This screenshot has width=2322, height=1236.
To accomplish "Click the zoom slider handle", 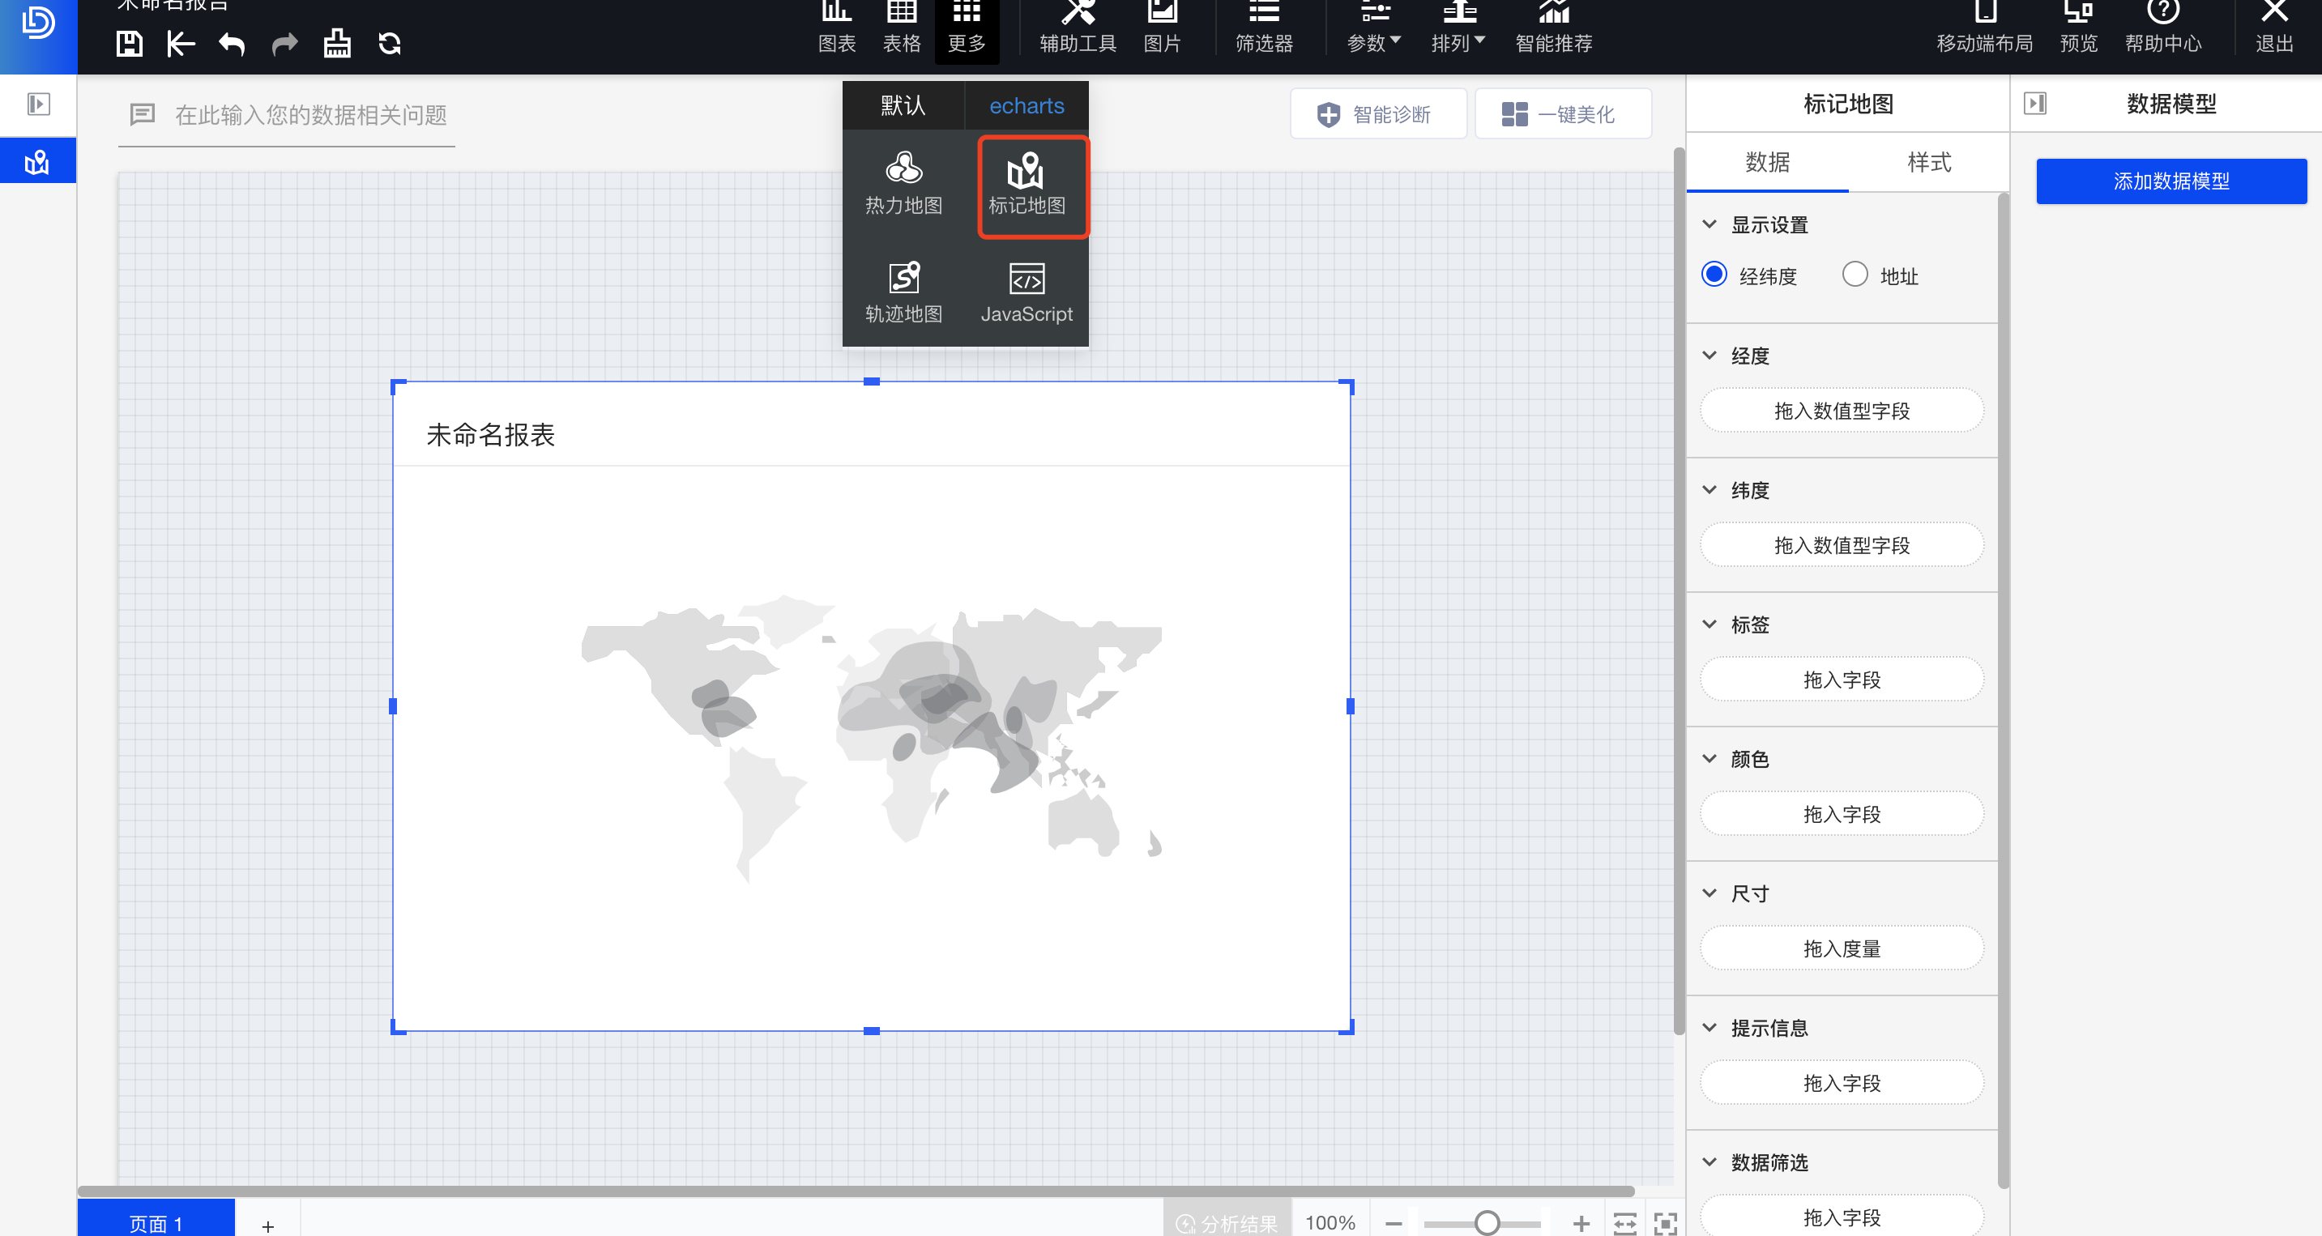I will click(x=1488, y=1222).
